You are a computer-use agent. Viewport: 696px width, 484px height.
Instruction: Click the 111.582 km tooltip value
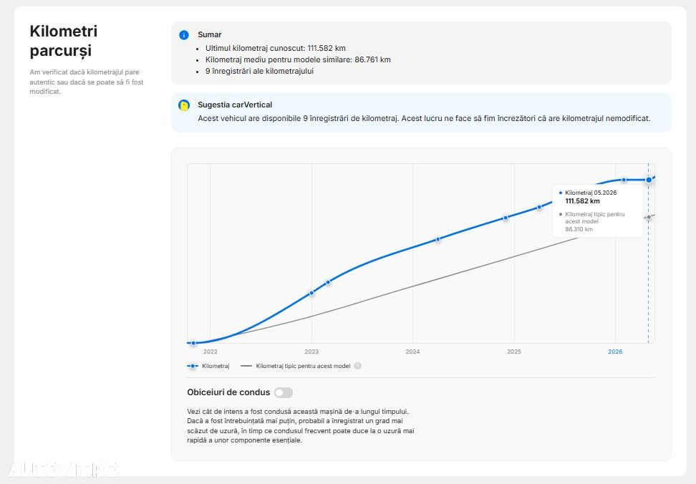coord(582,201)
